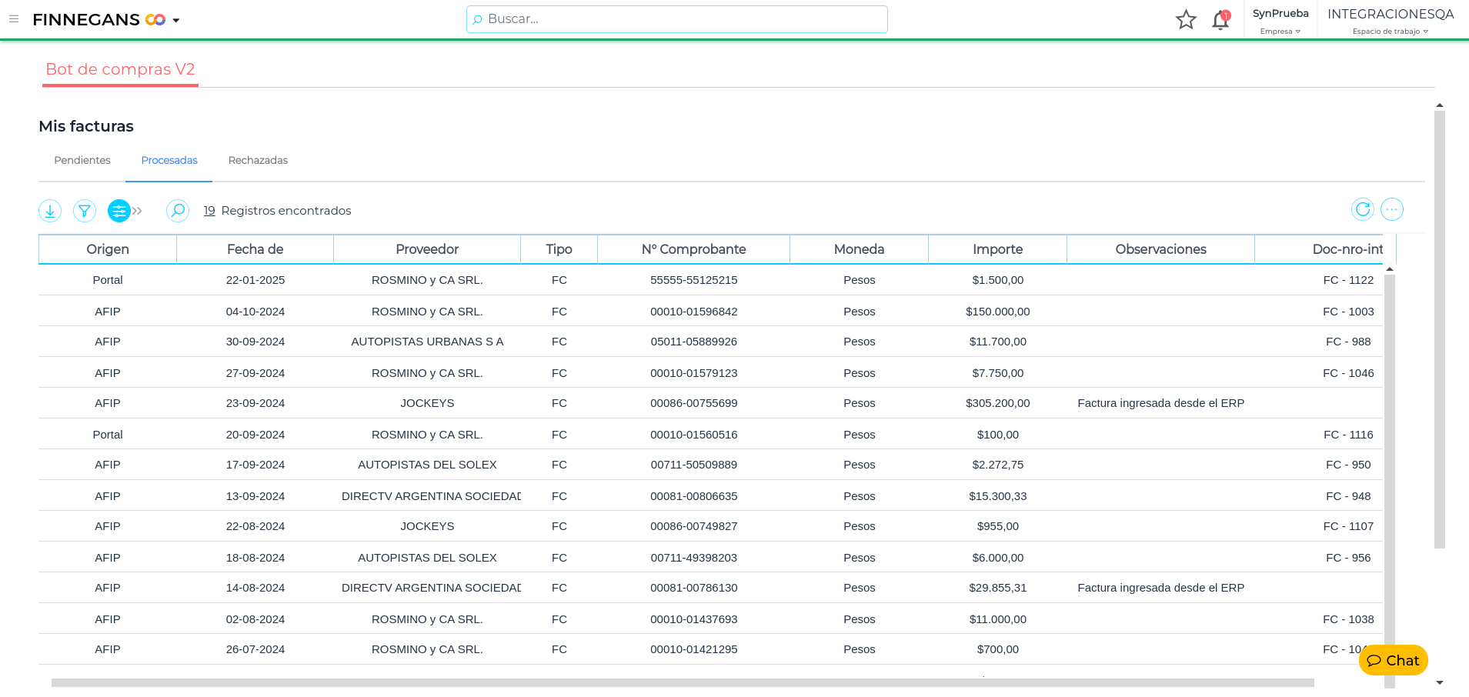Click the horizontal scrollbar under the table
The height and width of the screenshot is (697, 1469).
click(682, 682)
